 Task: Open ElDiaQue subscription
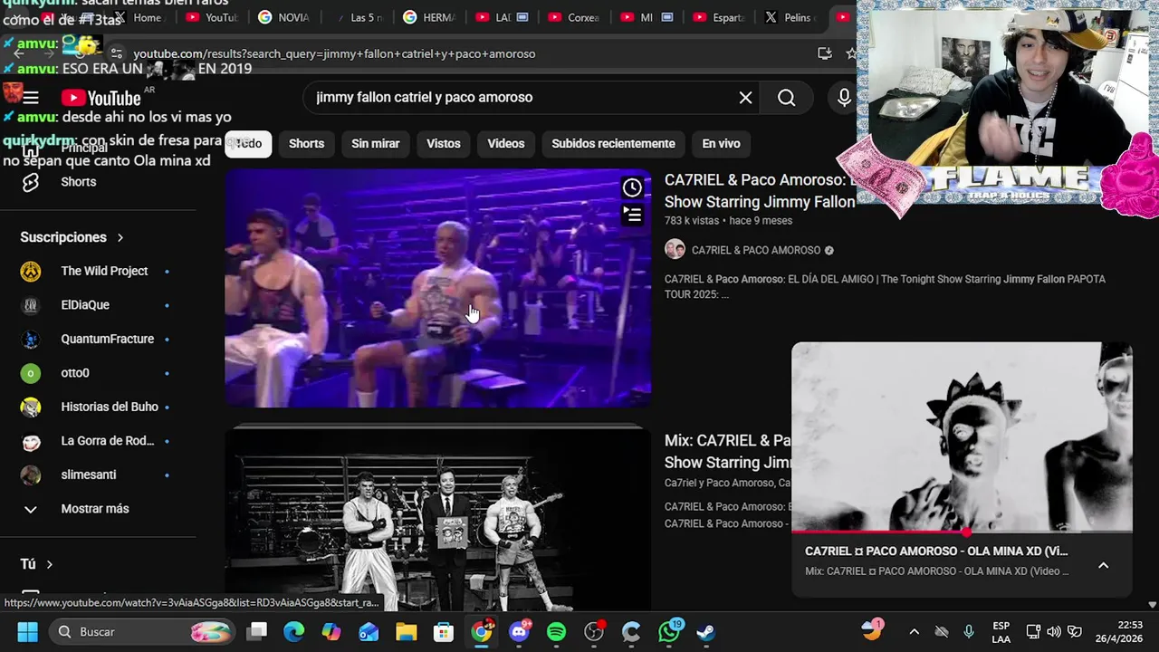95,305
